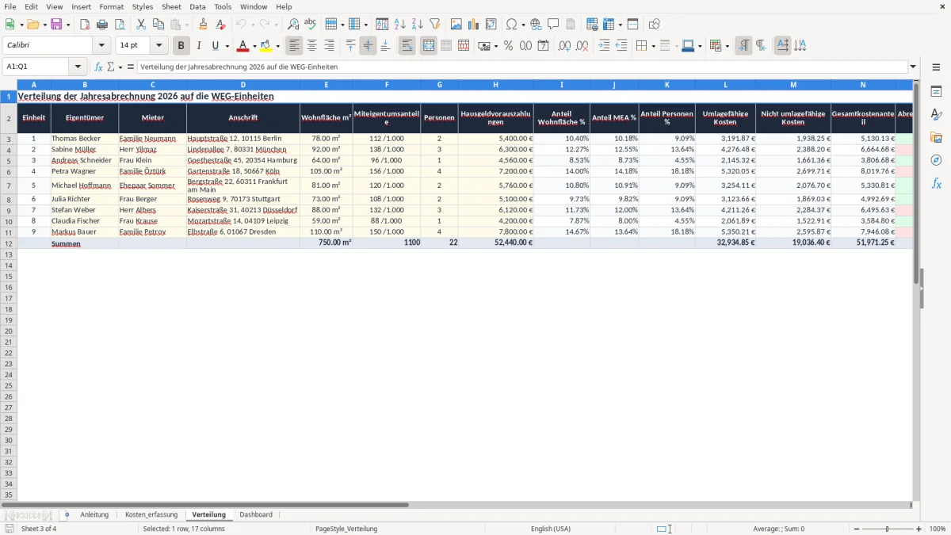Toggle Left-to-Right text direction

[743, 46]
